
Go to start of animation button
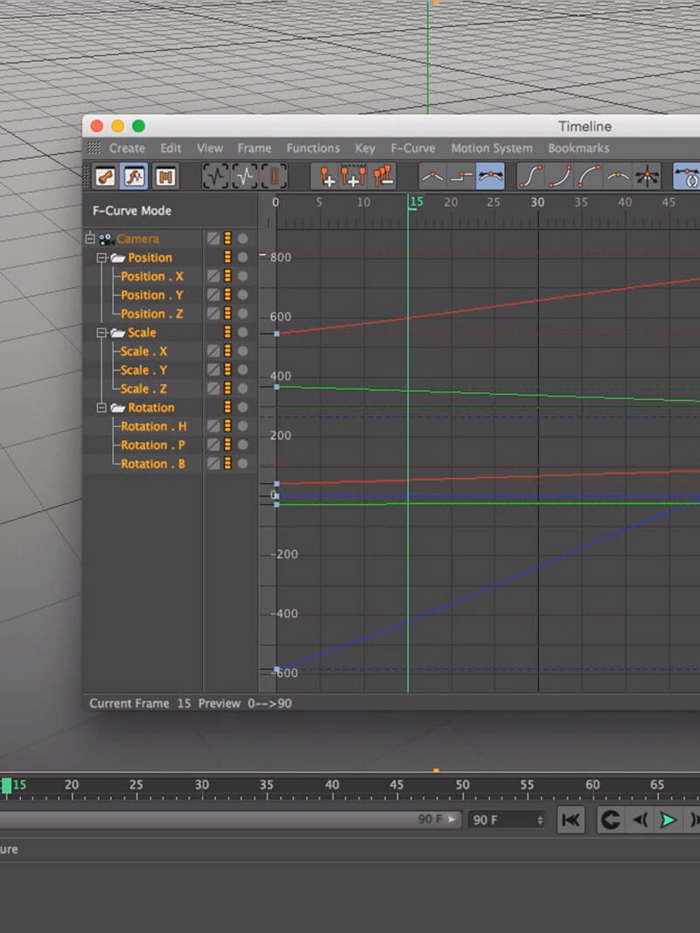coord(571,820)
